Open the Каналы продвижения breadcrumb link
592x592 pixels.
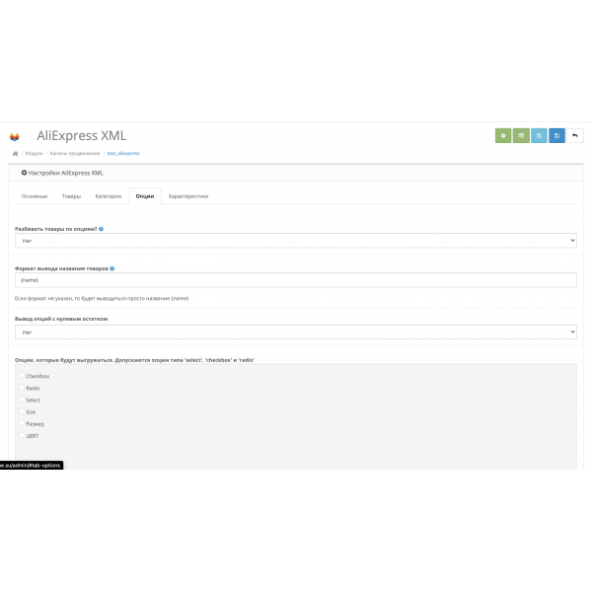click(75, 153)
